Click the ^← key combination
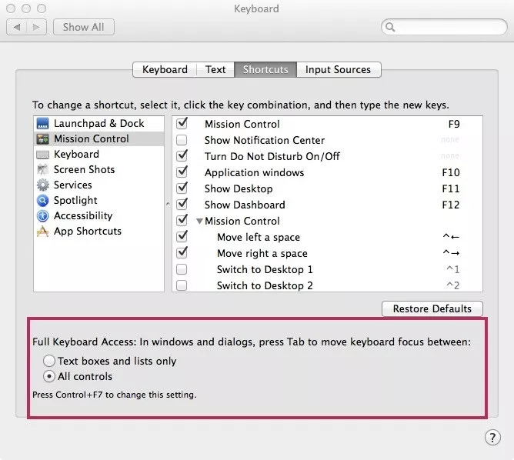The height and width of the screenshot is (460, 514). (x=451, y=236)
